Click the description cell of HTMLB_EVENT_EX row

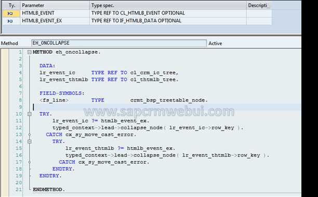tap(259, 21)
